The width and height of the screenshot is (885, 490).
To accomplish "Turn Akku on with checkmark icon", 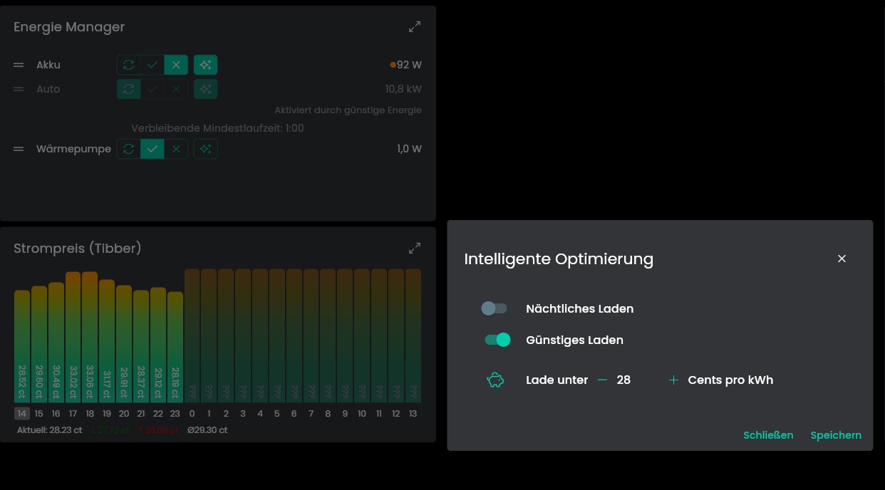I will [152, 65].
